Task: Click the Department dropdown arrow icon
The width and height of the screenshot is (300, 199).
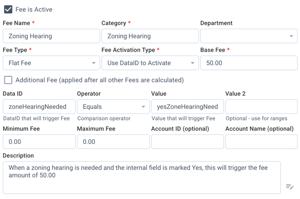Action: (291, 36)
